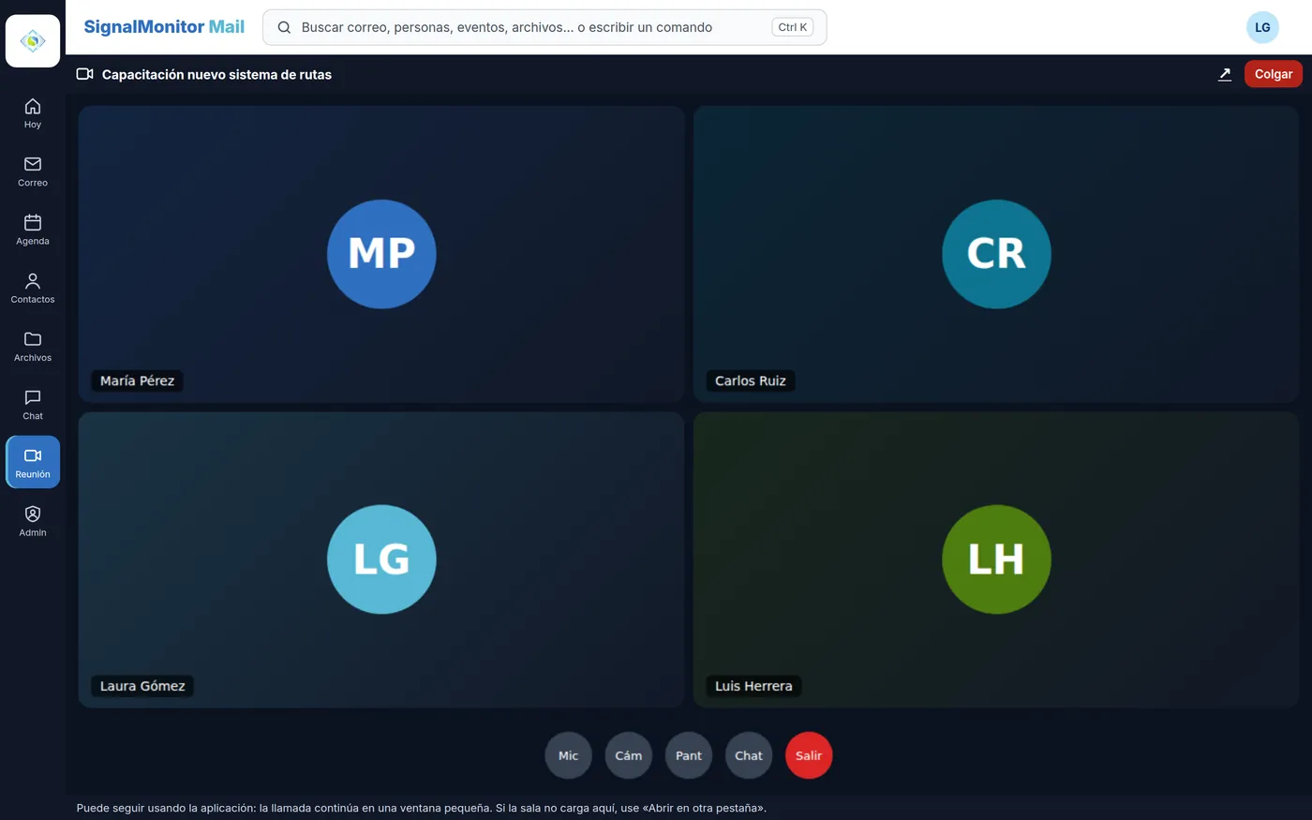
Task: Click the Ctrl K shortcut badge
Action: pos(793,27)
